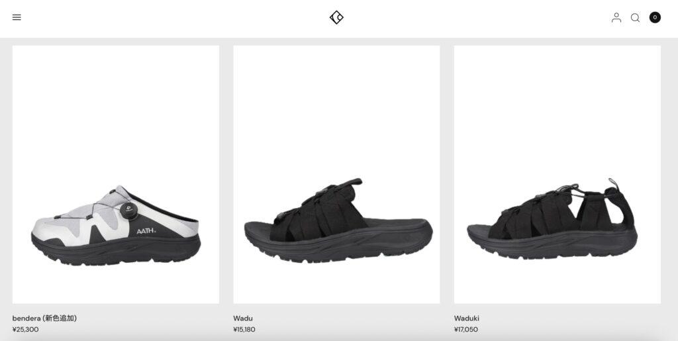The width and height of the screenshot is (678, 341).
Task: Open the Waduki product title link
Action: coord(467,318)
